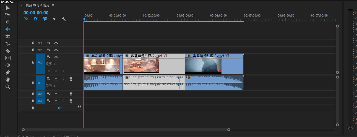Click the A3 track target button
Screen dimensions: 357x137
pyautogui.click(x=40, y=101)
